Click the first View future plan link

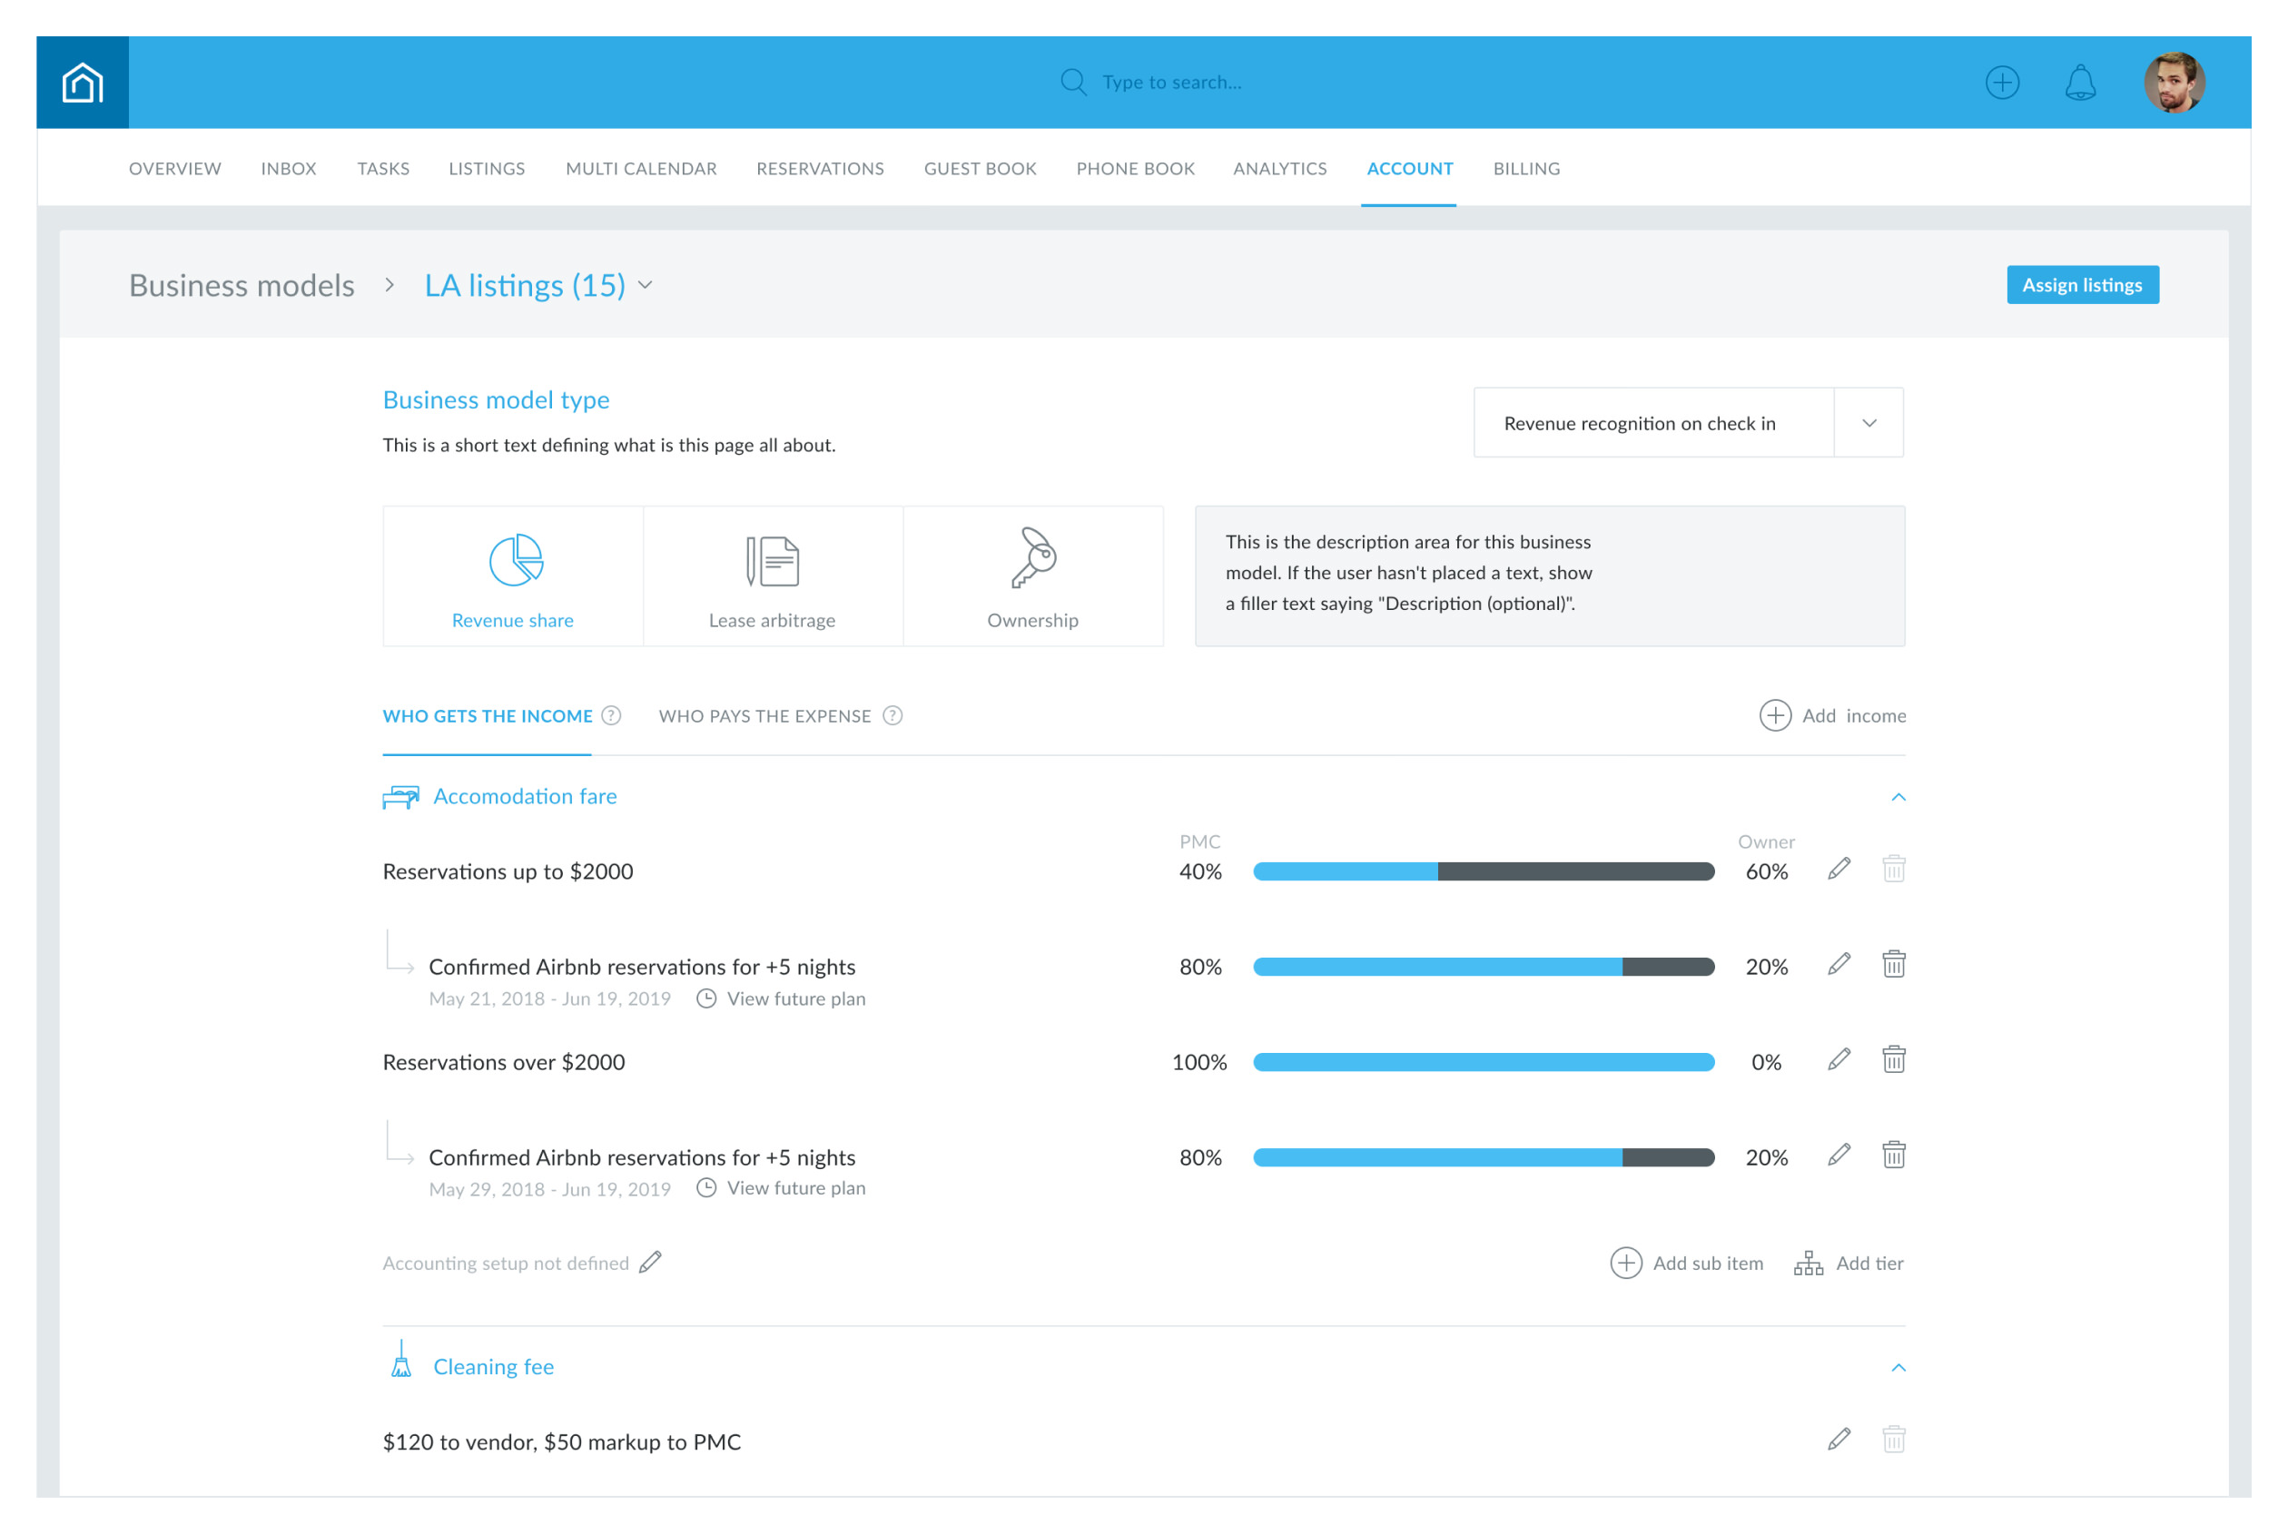click(794, 998)
